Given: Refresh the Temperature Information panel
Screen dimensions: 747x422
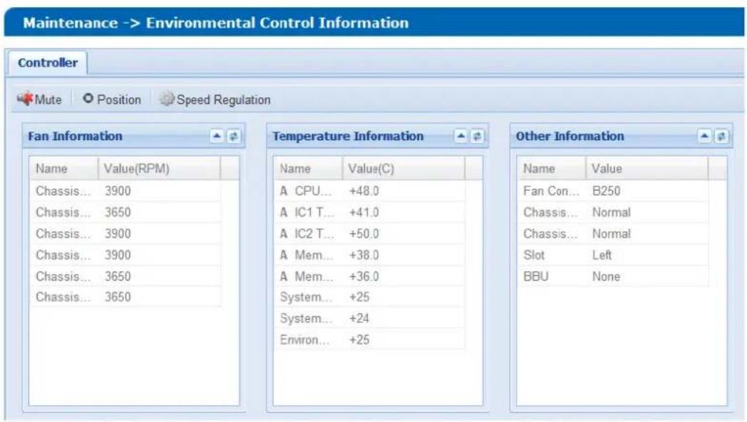Looking at the screenshot, I should [x=478, y=137].
